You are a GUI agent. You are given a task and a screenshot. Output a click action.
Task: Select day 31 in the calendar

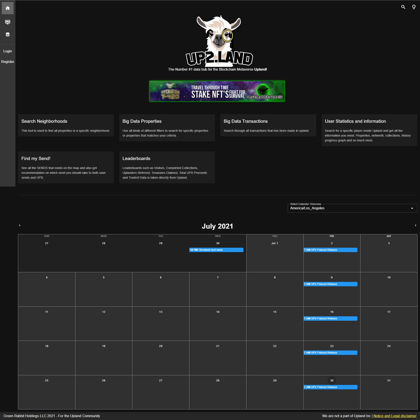point(389,380)
